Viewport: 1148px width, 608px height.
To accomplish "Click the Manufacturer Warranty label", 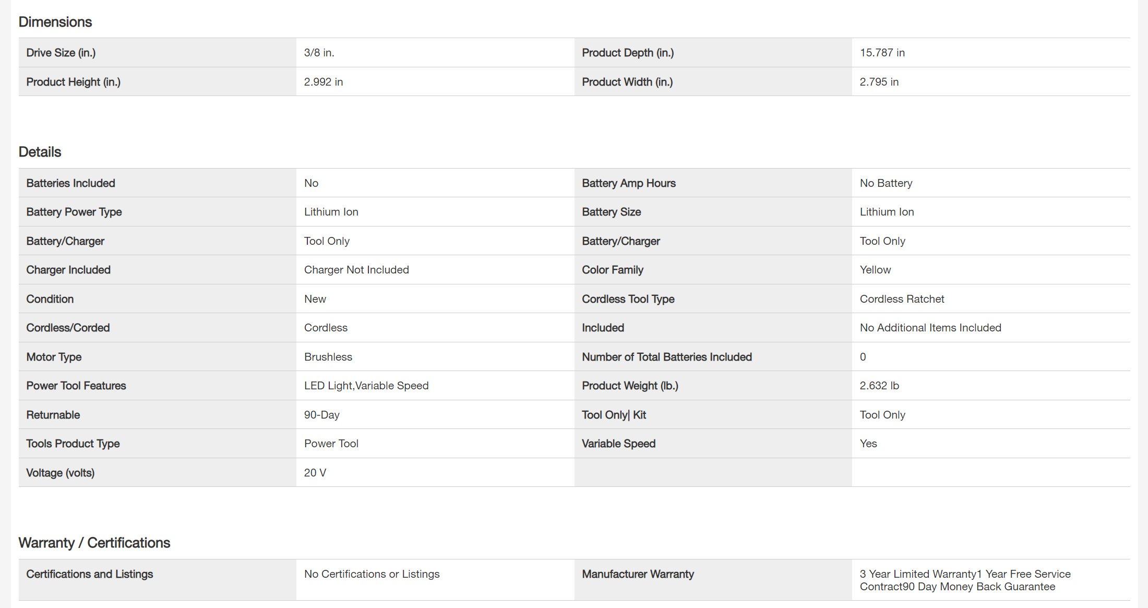I will point(638,574).
